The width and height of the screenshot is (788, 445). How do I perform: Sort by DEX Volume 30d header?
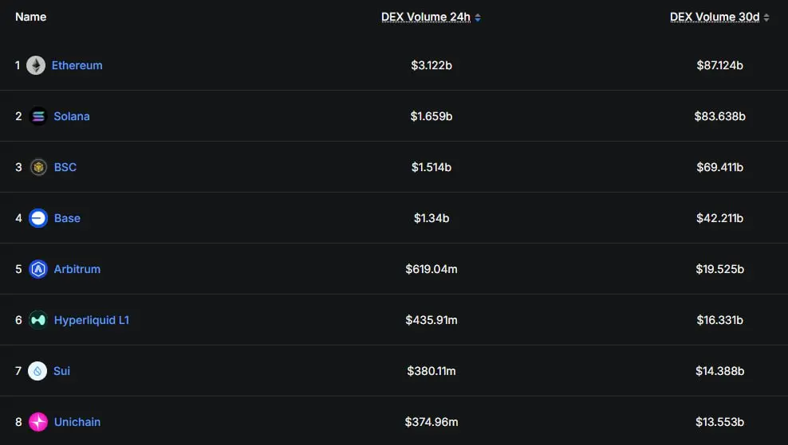pos(715,17)
